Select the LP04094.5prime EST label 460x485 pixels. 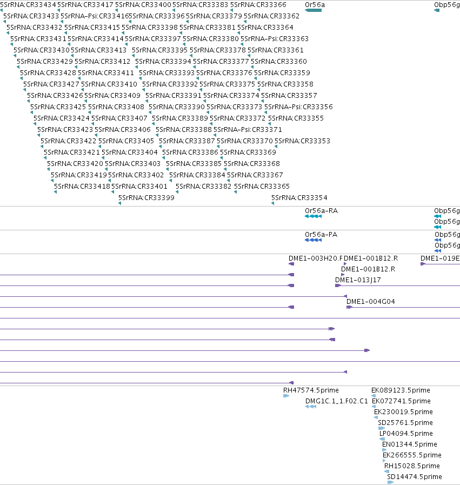point(406,434)
